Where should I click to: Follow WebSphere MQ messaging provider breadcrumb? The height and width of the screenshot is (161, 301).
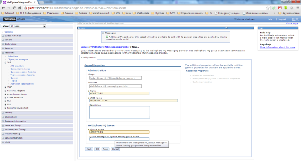110,47
